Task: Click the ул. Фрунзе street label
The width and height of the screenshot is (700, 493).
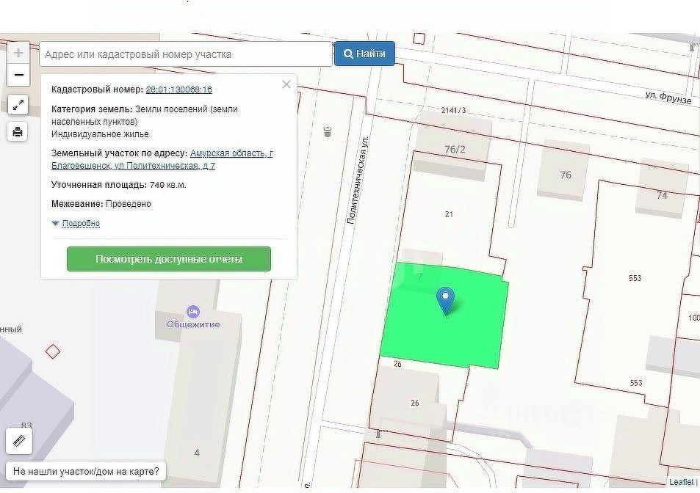Action: pos(668,98)
